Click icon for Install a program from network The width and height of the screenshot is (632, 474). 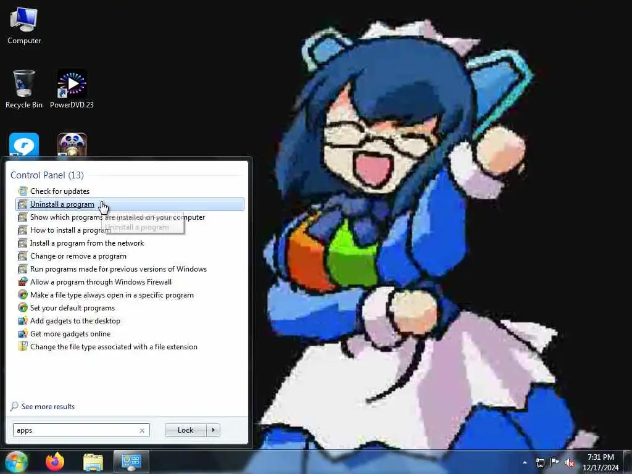coord(23,243)
